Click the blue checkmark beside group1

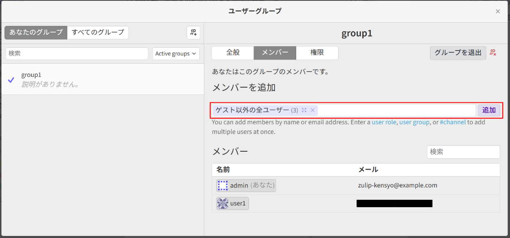[x=11, y=80]
